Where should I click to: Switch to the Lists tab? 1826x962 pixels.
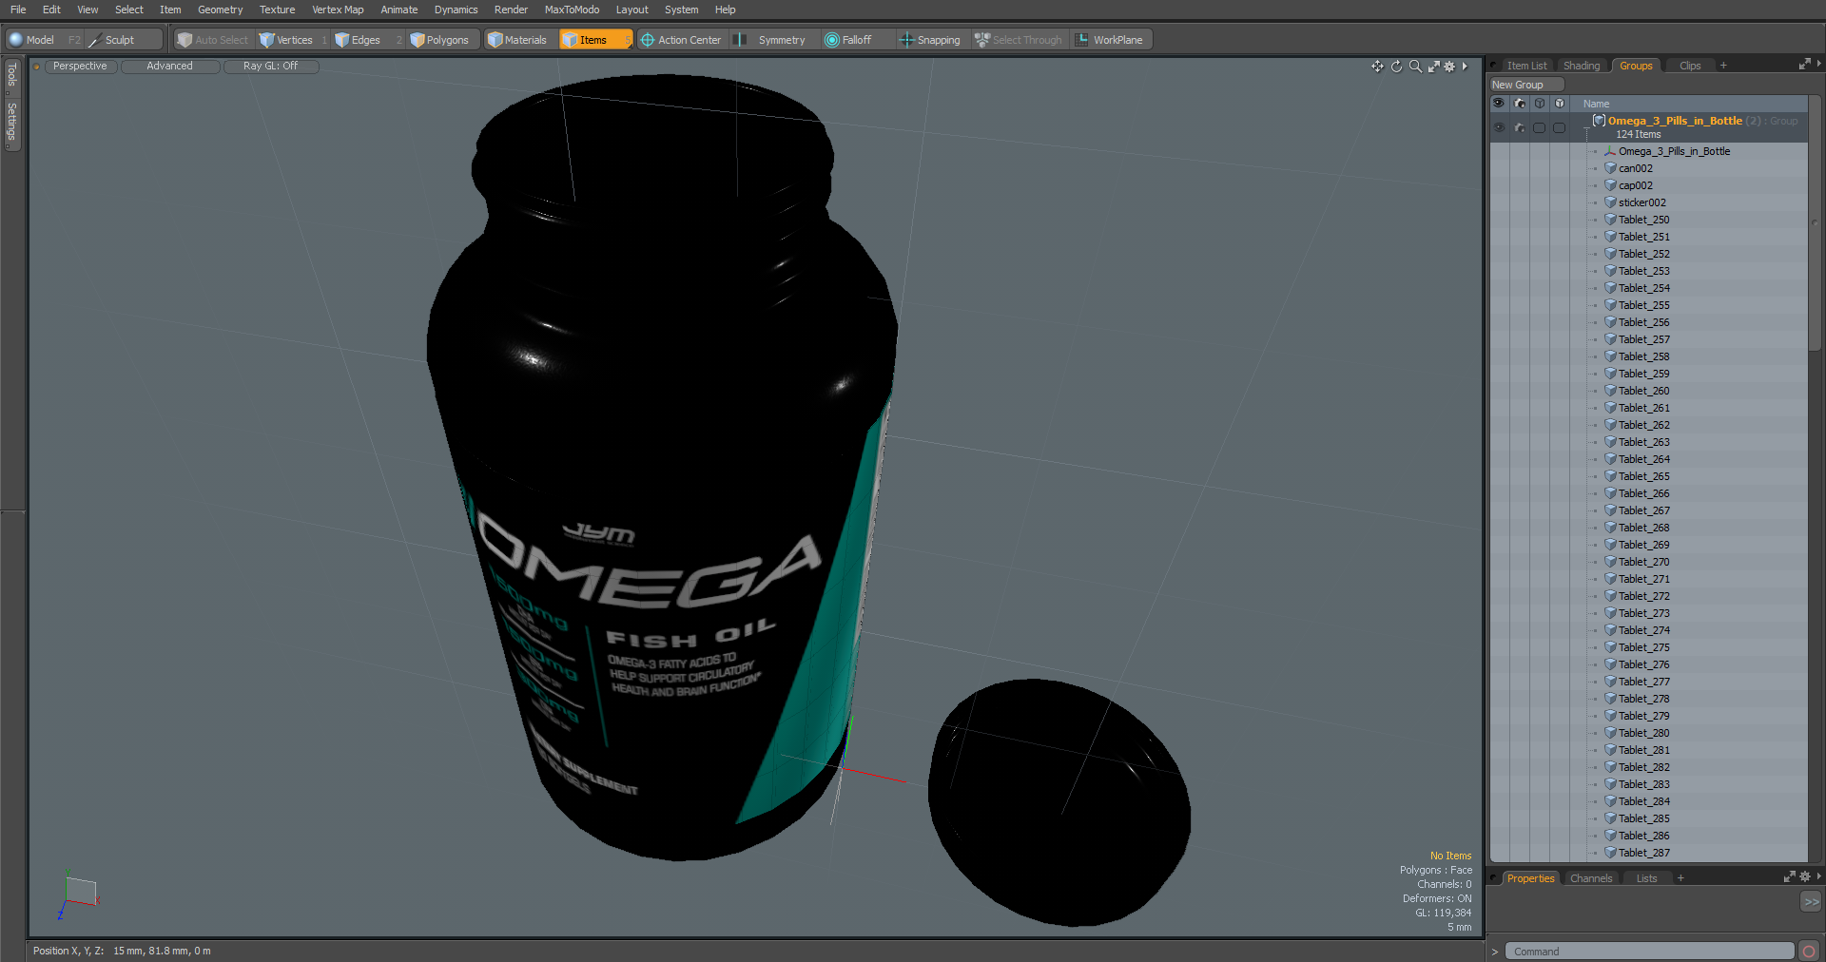[1646, 878]
